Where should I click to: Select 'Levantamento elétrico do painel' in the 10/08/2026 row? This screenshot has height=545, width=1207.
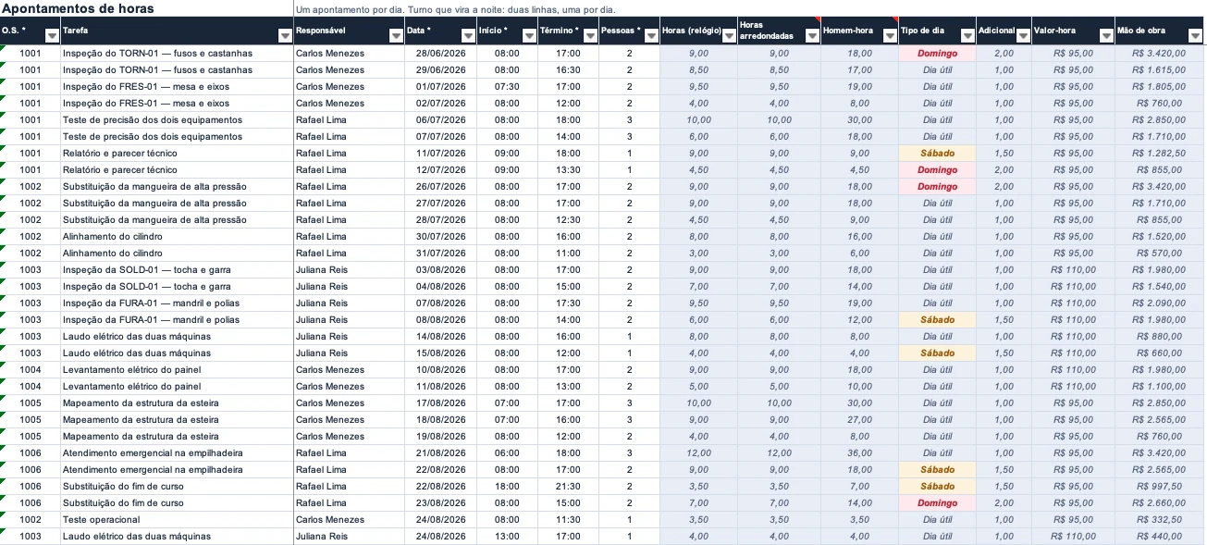click(x=178, y=370)
